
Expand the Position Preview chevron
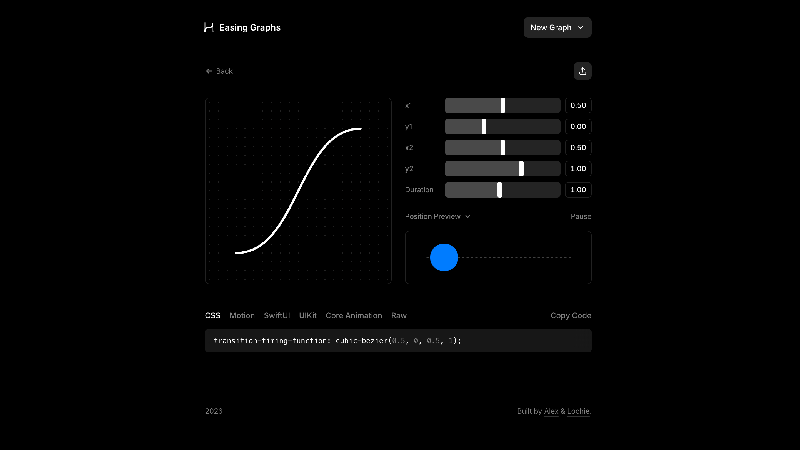tap(468, 216)
